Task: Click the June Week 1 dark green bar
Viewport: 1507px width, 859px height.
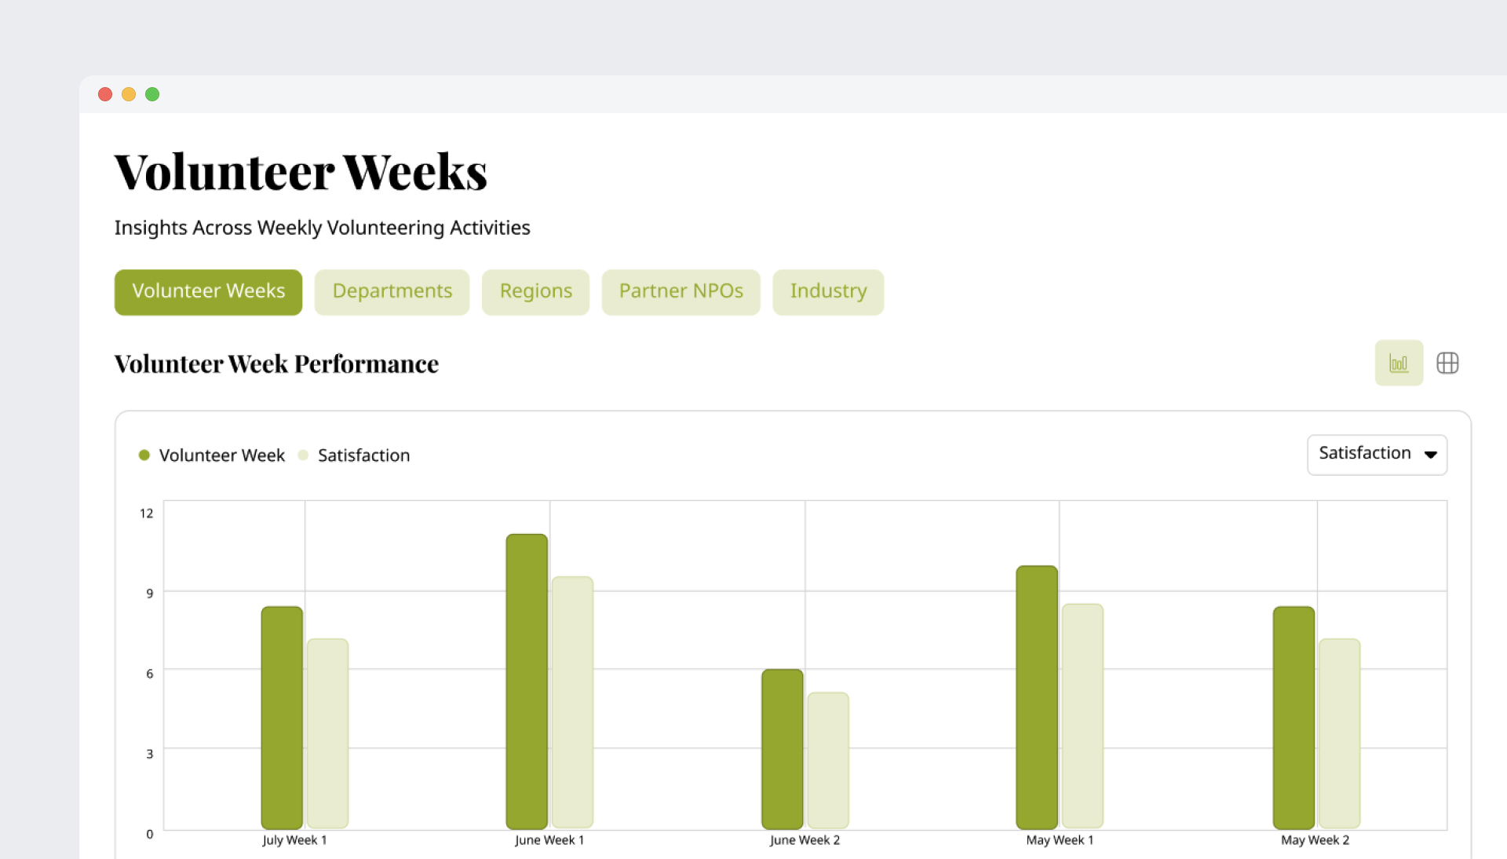Action: [x=527, y=682]
